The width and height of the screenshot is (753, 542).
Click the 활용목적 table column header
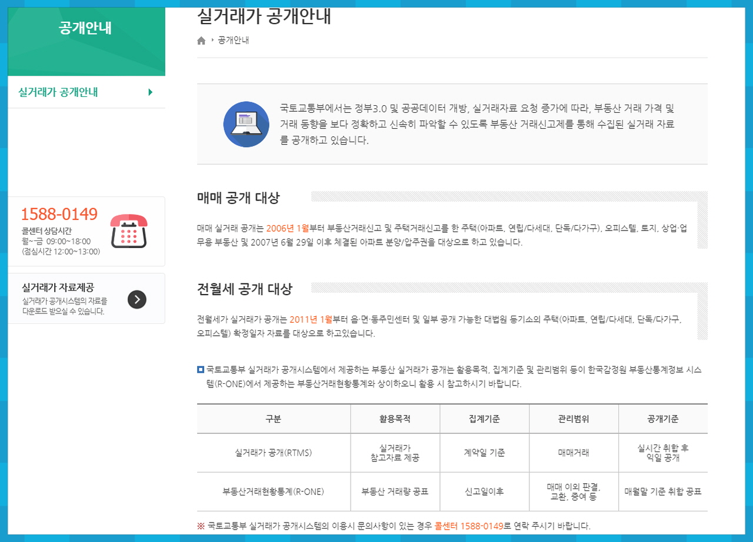[395, 419]
